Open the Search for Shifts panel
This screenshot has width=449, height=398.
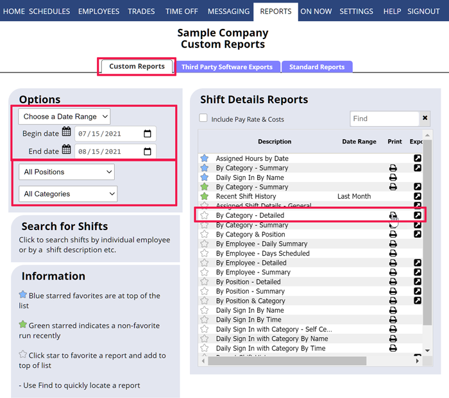64,226
